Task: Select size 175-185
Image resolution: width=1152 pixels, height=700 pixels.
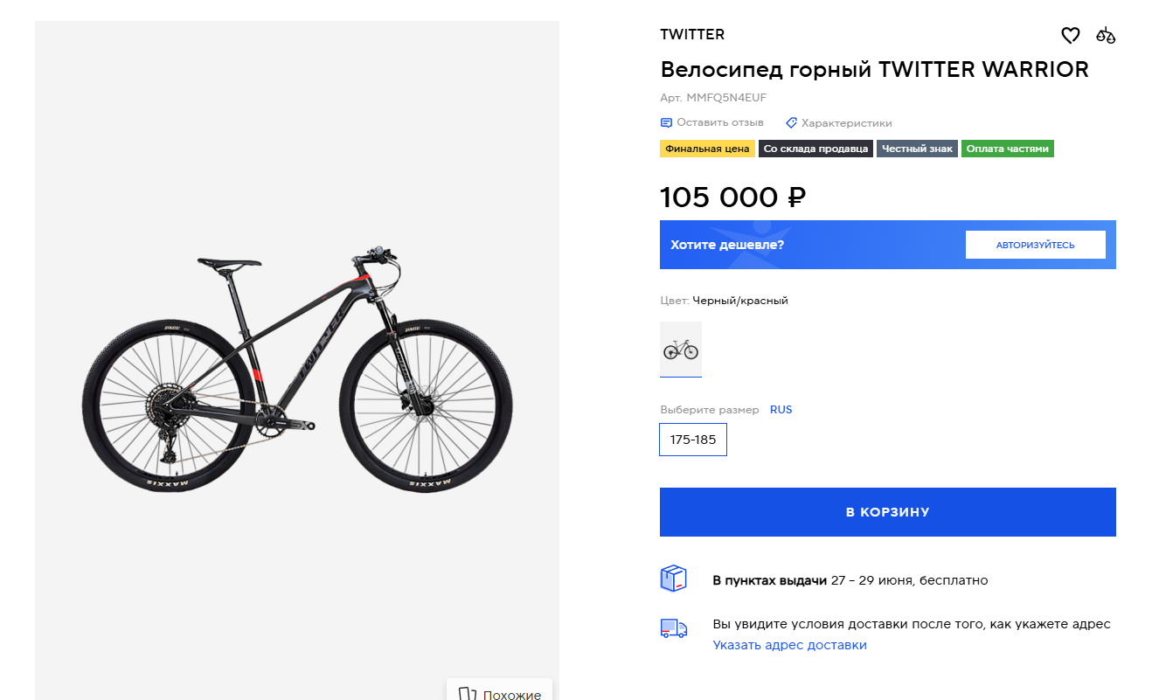Action: [x=693, y=440]
